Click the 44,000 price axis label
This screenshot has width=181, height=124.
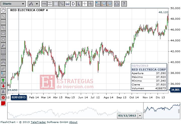175,41
